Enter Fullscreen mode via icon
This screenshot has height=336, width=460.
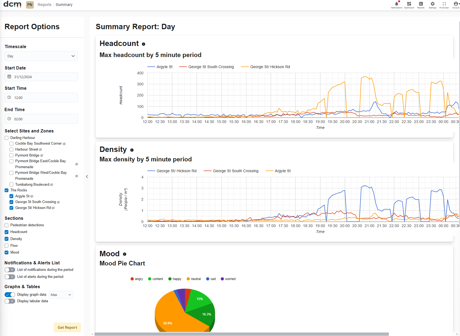coord(444,4)
